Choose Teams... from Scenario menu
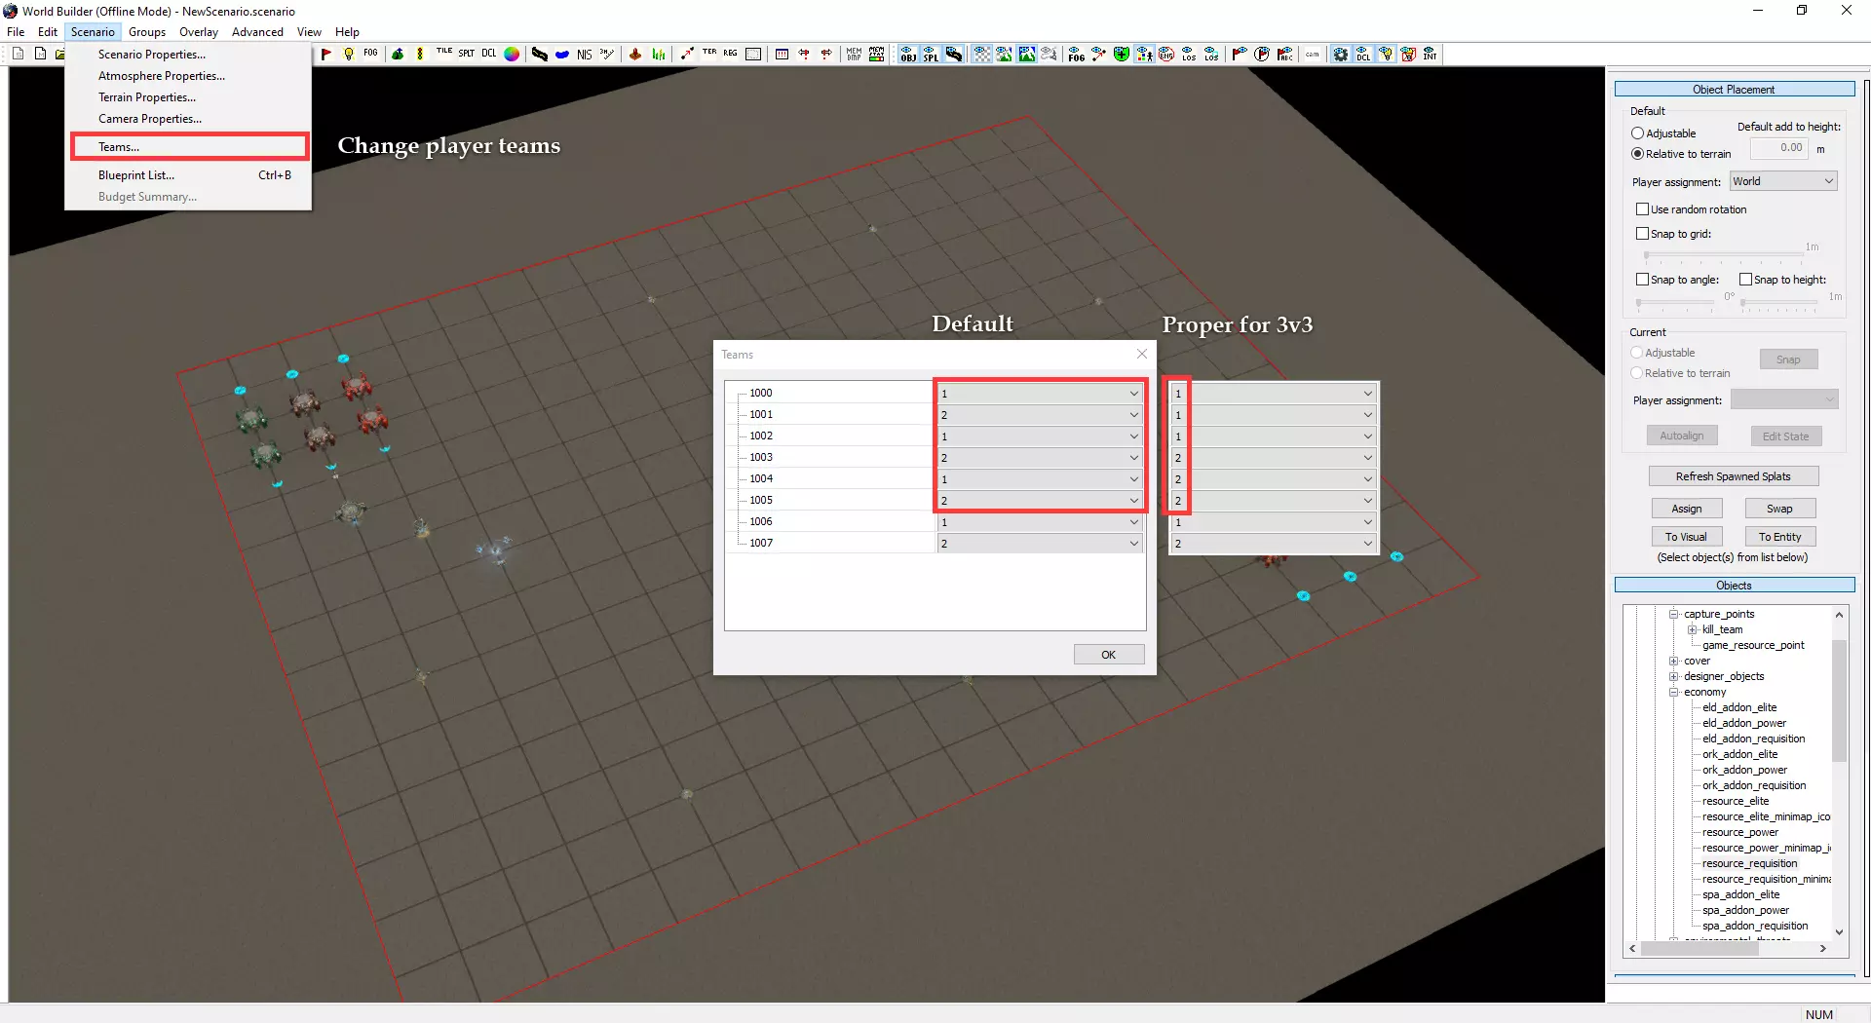Screen dimensions: 1871x1023 pos(119,147)
